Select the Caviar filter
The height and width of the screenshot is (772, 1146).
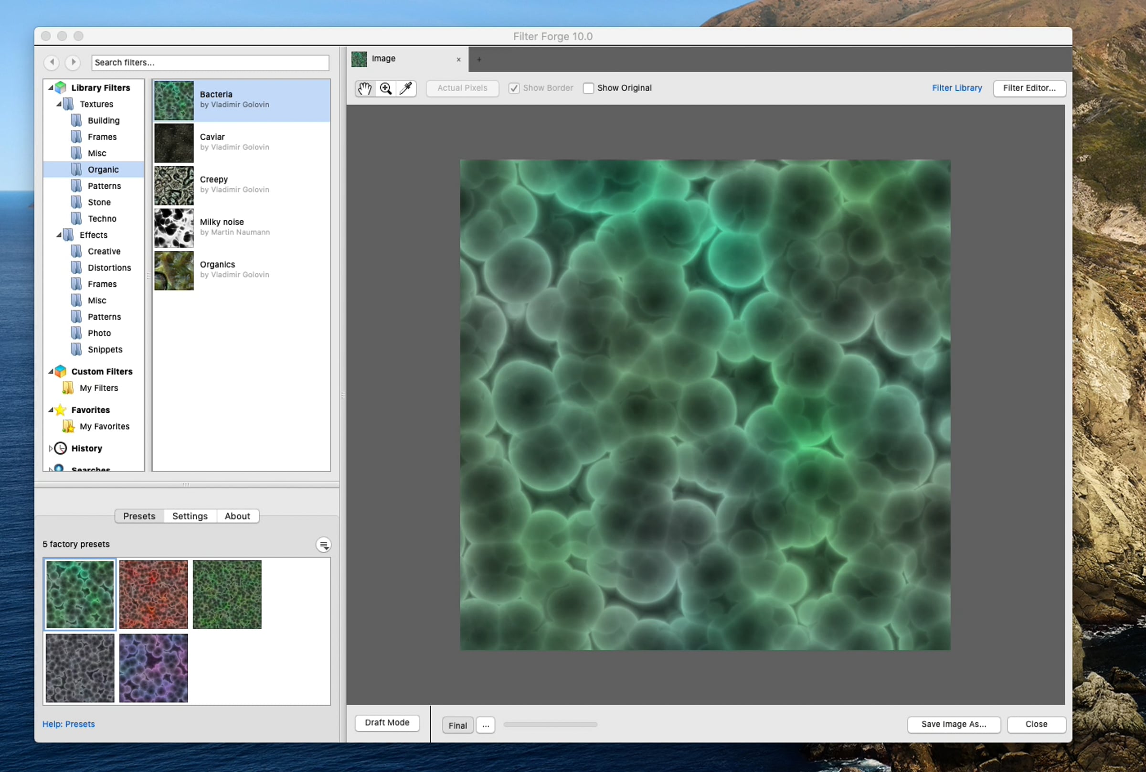point(242,143)
